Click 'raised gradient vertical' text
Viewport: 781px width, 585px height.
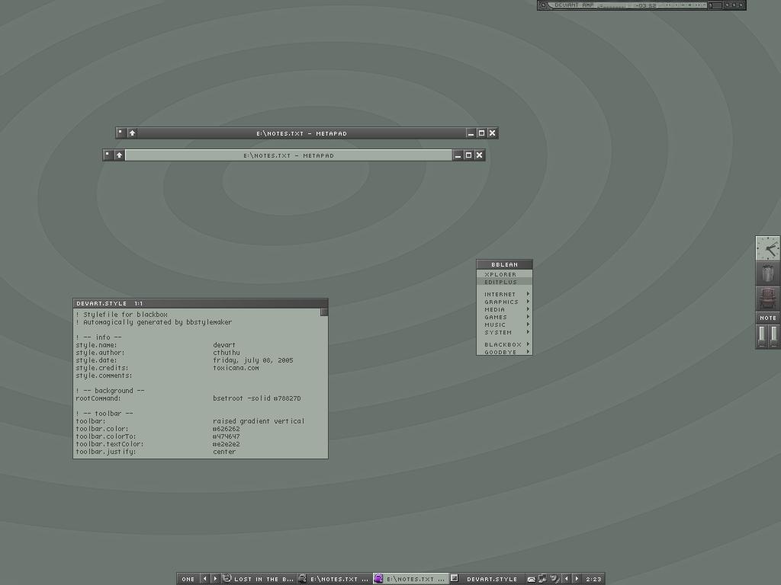point(259,421)
